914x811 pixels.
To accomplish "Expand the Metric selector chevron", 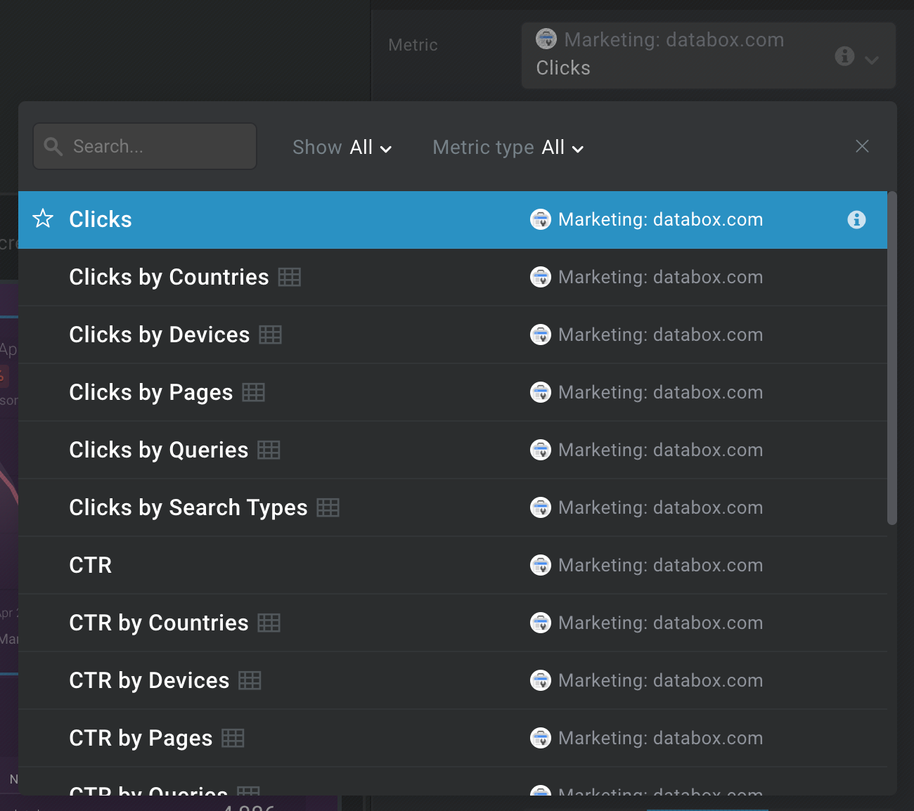I will [x=872, y=60].
